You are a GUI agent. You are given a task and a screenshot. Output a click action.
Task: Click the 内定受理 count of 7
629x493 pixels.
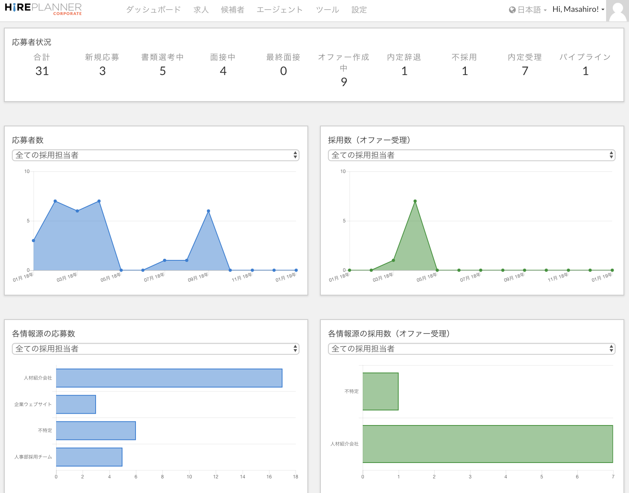(x=525, y=71)
